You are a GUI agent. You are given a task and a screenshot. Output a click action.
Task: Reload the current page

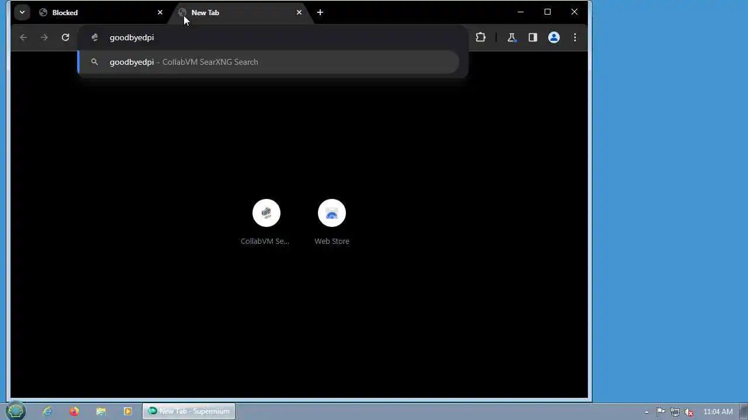[x=65, y=37]
